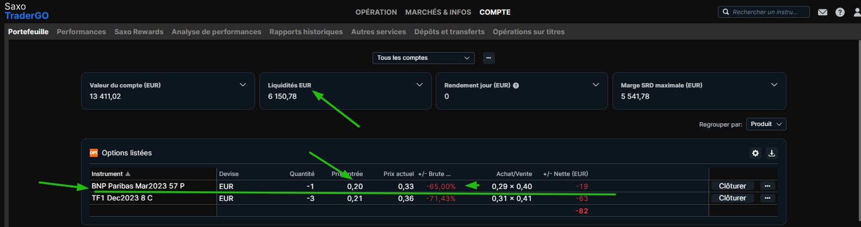
Task: Switch to the Performances tab
Action: pos(81,31)
